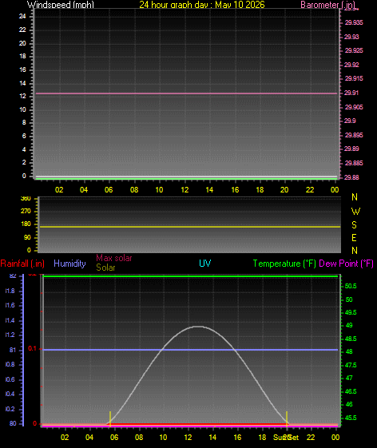
Task: Click the 180 wind direction scale value
Action: click(26, 224)
